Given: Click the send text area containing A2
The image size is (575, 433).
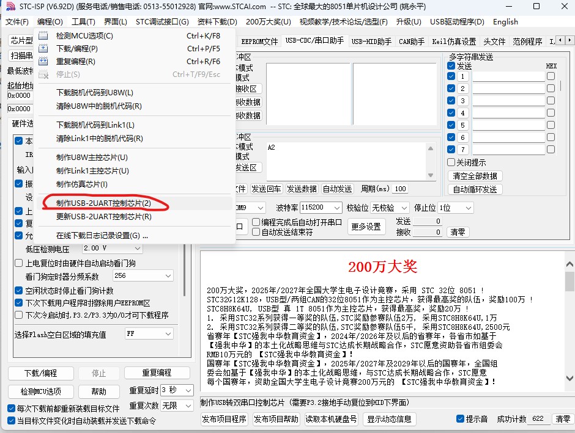Looking at the screenshot, I should click(347, 161).
